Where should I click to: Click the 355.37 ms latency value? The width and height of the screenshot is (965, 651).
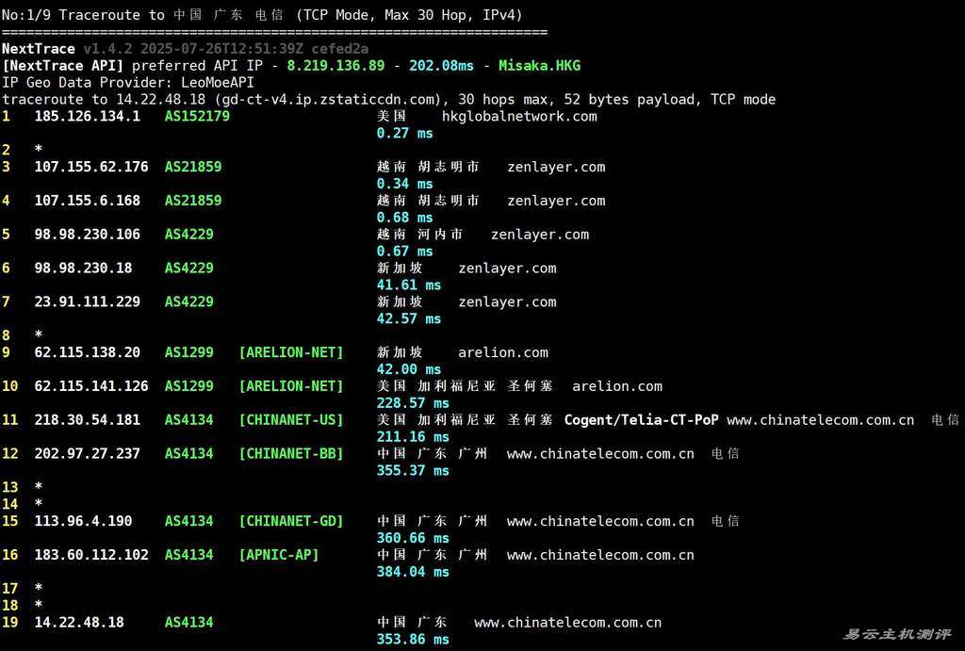(x=413, y=471)
